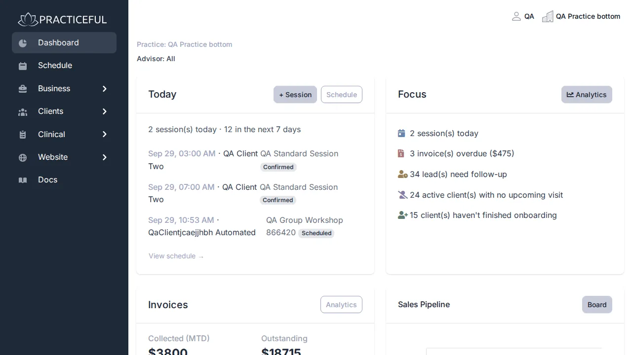Screen dimensions: 632x355
Task: Click the Scheduled status badge
Action: coord(316,233)
